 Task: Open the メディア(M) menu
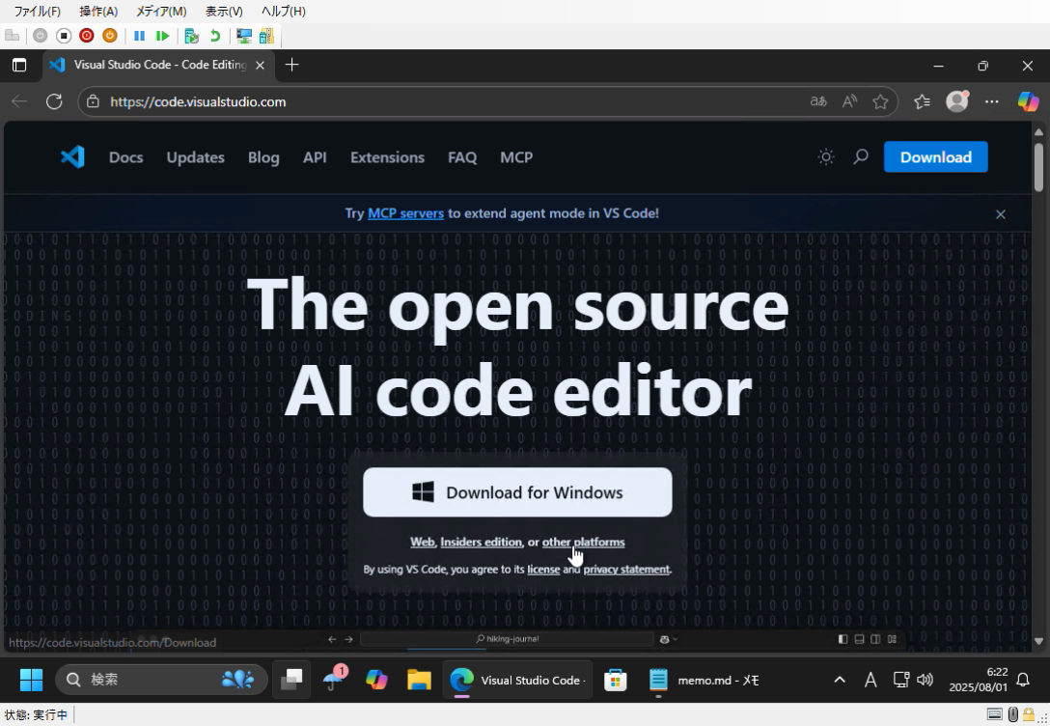tap(161, 12)
